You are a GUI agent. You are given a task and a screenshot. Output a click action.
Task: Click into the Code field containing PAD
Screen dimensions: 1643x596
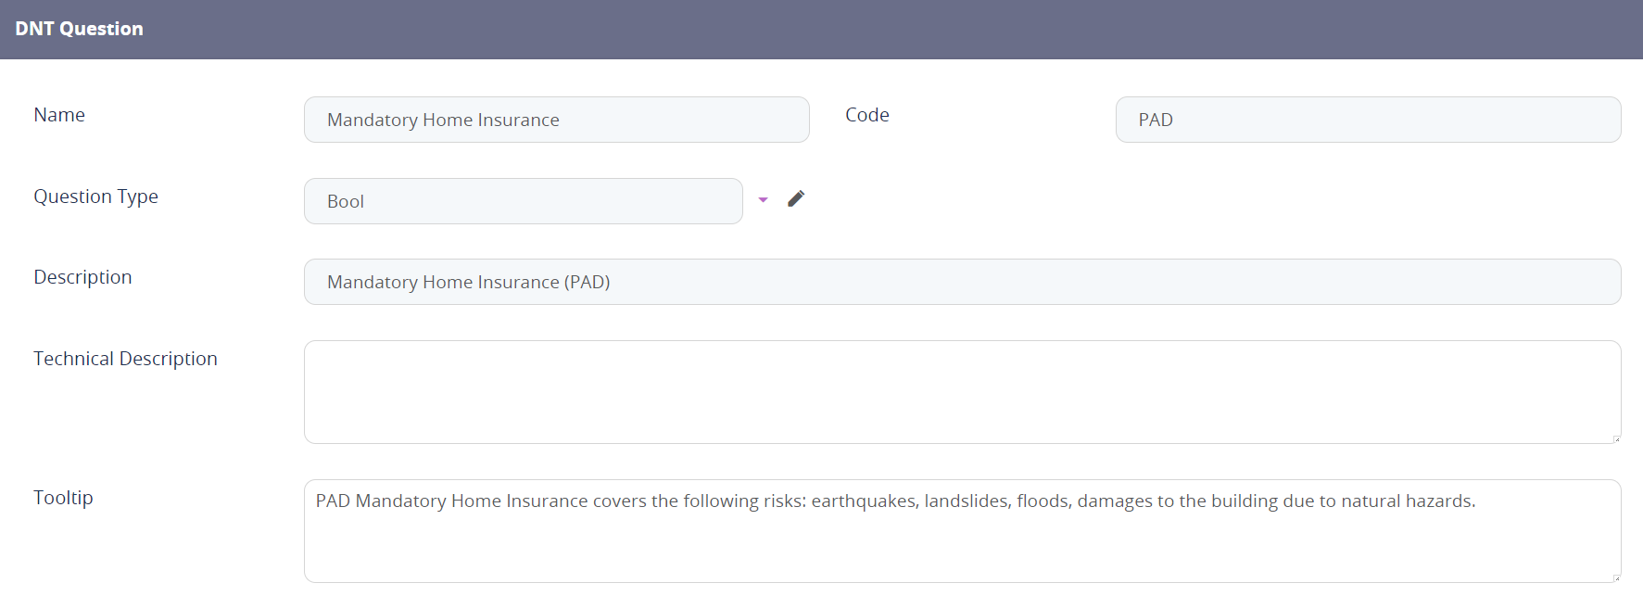point(1368,120)
